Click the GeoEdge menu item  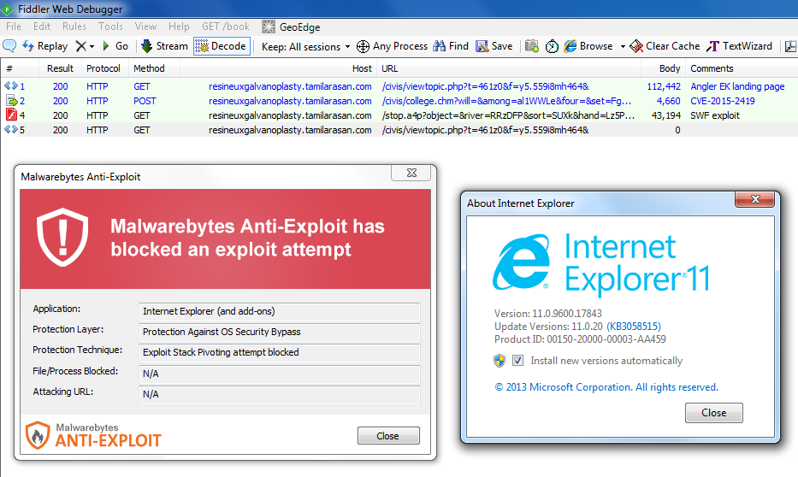(x=299, y=27)
